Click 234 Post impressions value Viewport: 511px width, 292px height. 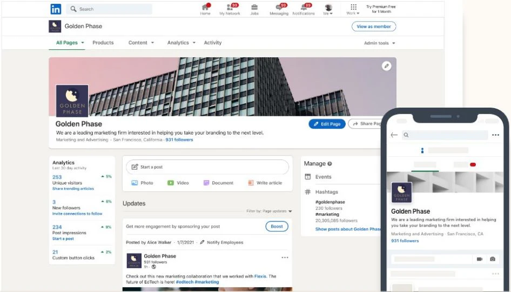click(x=57, y=227)
